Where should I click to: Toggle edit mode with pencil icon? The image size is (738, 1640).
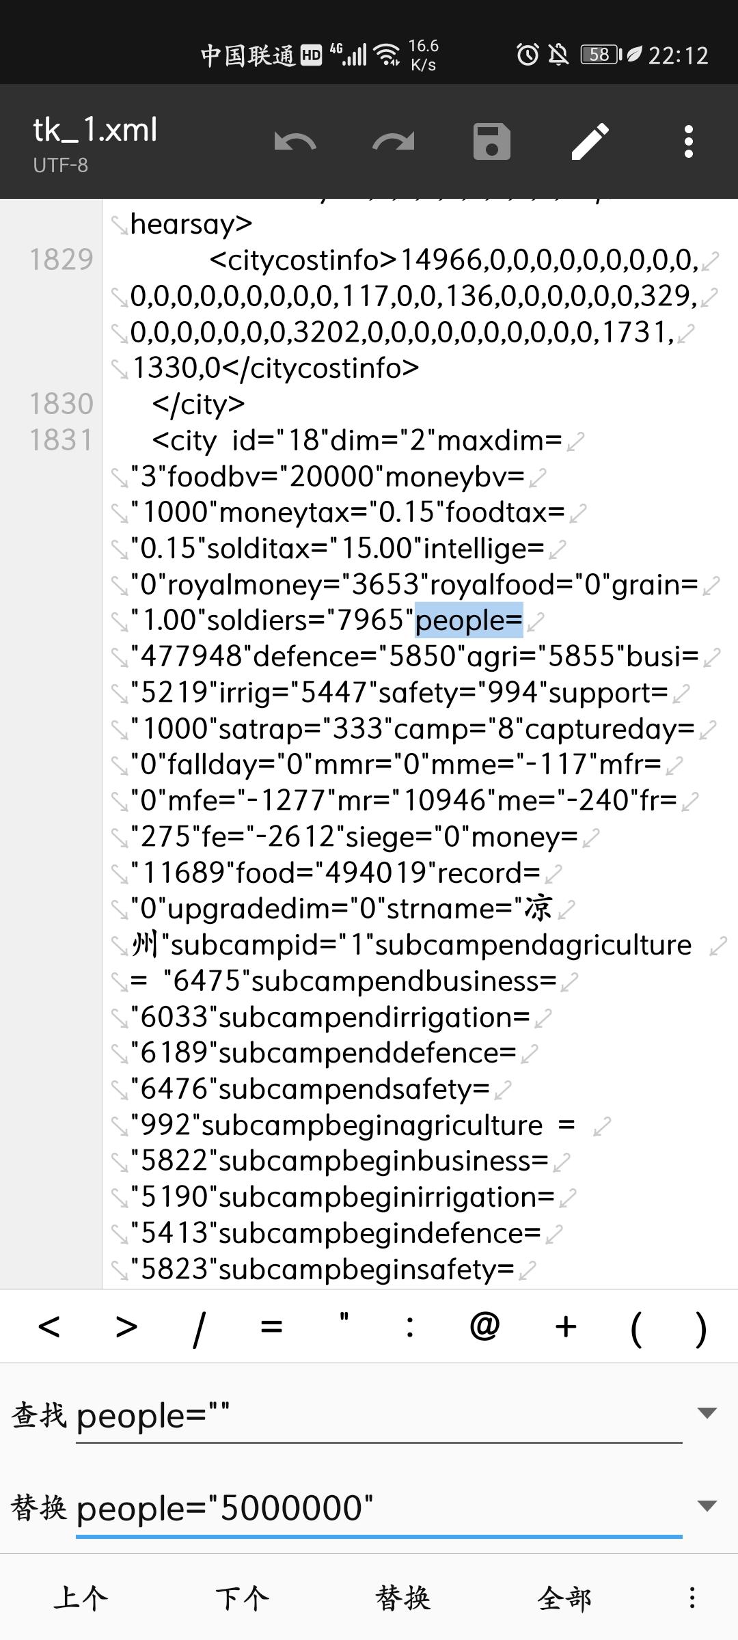point(590,142)
